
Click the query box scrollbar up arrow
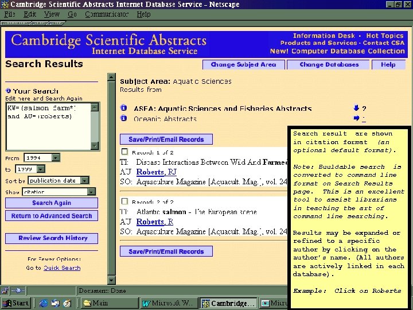[95, 107]
